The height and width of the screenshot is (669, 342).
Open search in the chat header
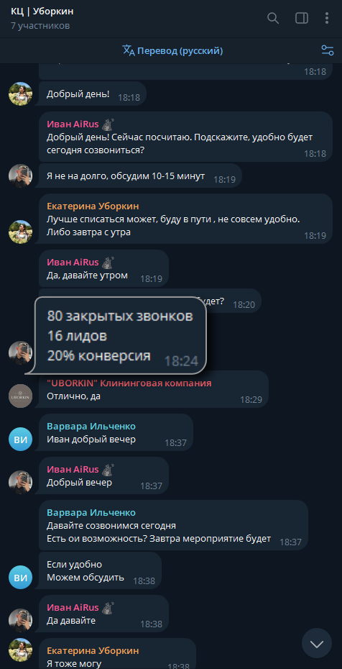pos(272,18)
